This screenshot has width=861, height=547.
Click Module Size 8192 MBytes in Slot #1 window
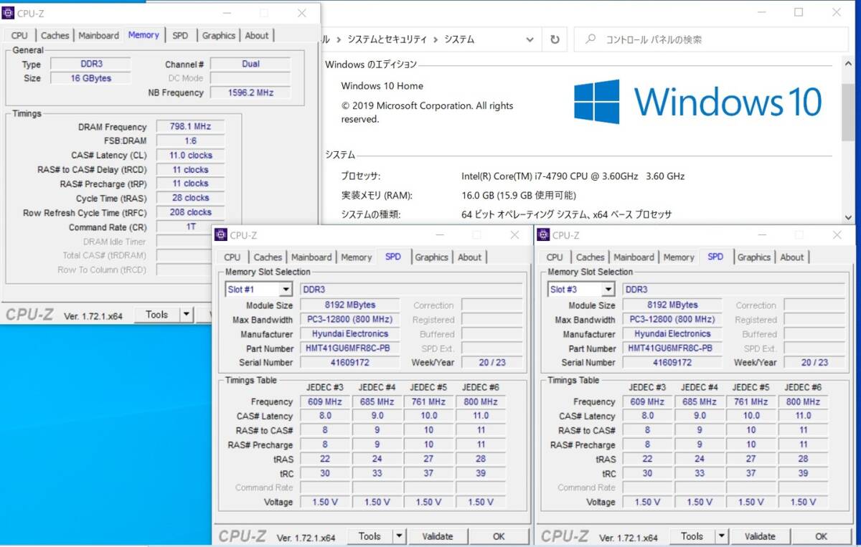click(349, 305)
